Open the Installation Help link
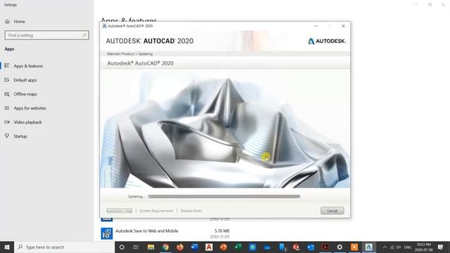Image resolution: width=450 pixels, height=253 pixels. [120, 211]
